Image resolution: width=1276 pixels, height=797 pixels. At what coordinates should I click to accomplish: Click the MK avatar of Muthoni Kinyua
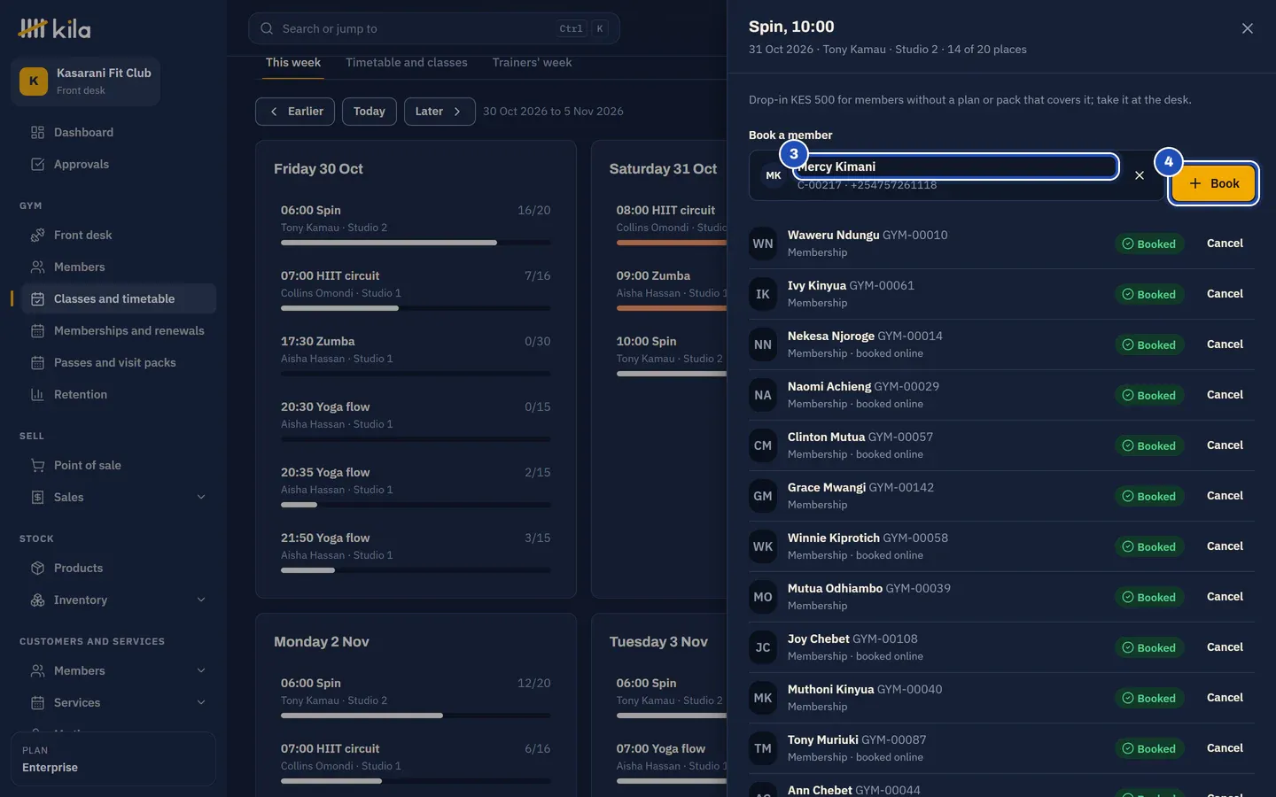pyautogui.click(x=763, y=698)
